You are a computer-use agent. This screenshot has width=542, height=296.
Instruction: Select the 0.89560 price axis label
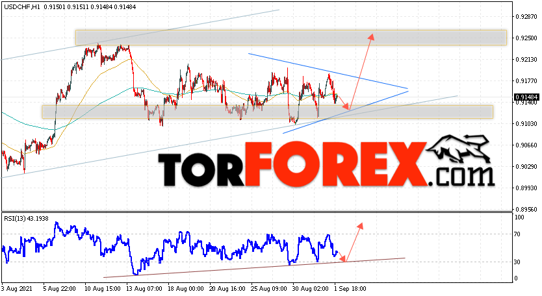coord(526,209)
